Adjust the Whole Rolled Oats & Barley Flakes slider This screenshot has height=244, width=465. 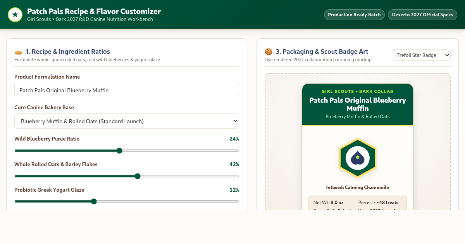tap(127, 176)
